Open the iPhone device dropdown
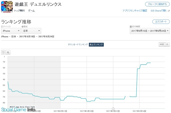Viewport: 171px width, 113px height. 11,31
